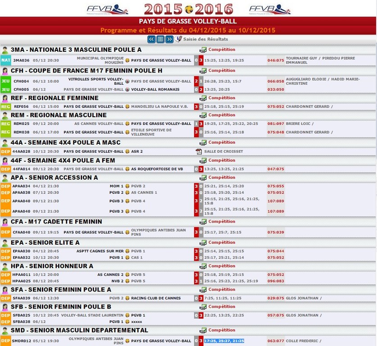
Task: Go to the previous week of results
Action: pyautogui.click(x=151, y=39)
